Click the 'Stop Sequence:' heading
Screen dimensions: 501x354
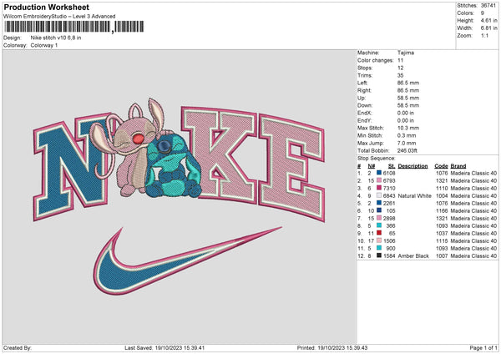377,159
